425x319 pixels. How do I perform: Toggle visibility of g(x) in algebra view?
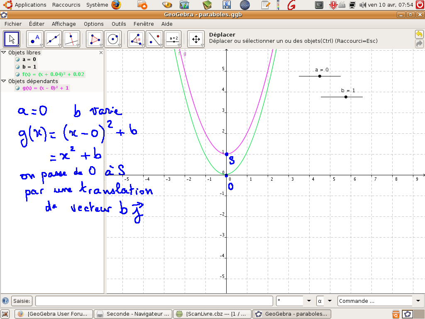[17, 88]
